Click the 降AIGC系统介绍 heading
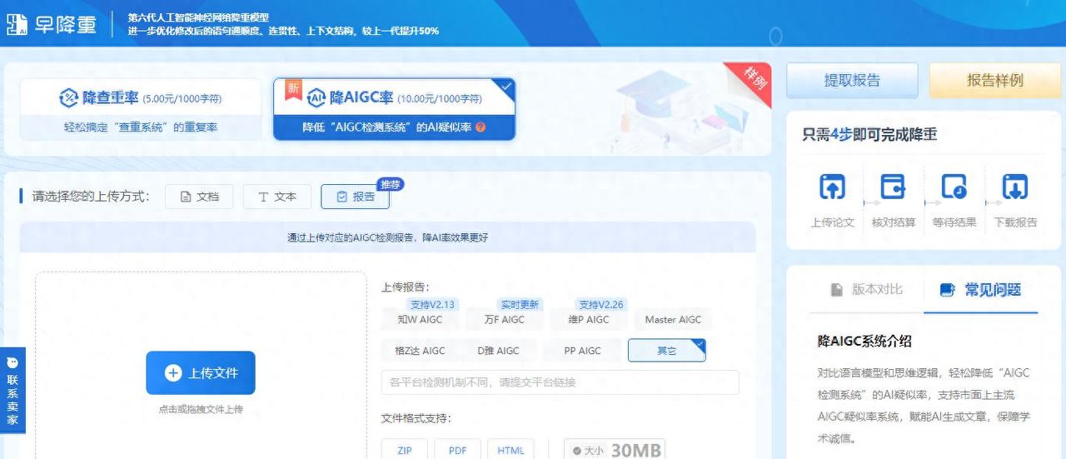 pyautogui.click(x=864, y=341)
